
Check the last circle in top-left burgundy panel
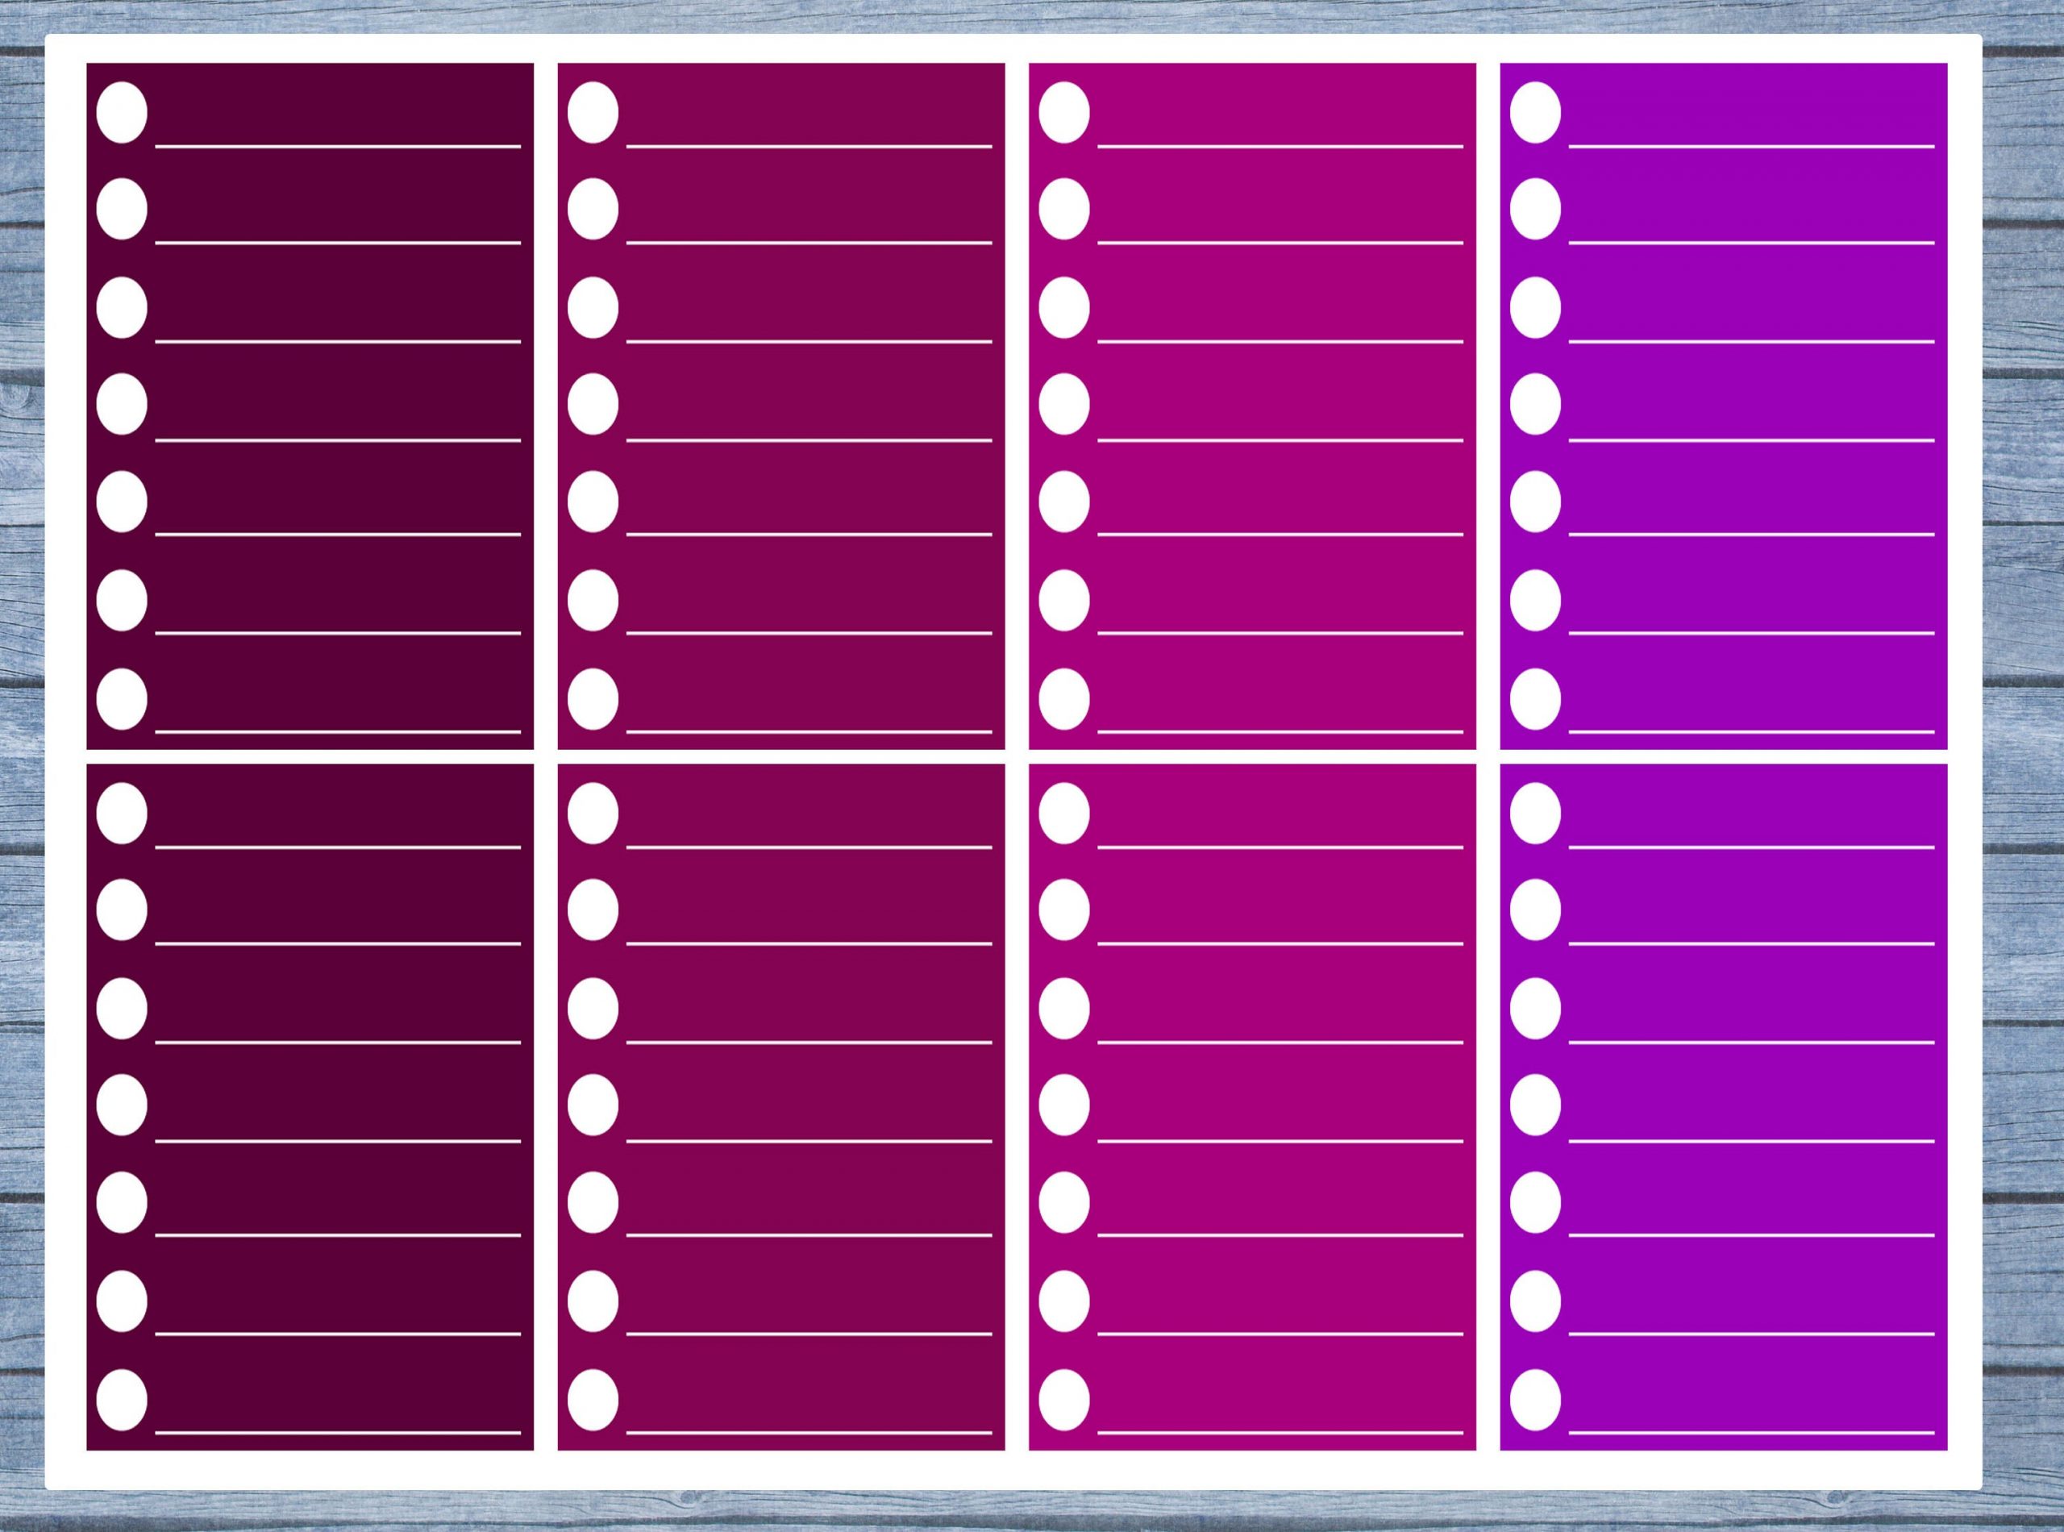(x=122, y=698)
